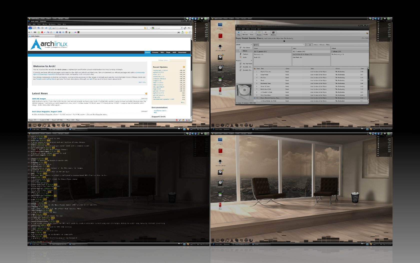The image size is (420, 263).
Task: Open music note icon in top-left dock
Action: (44, 125)
